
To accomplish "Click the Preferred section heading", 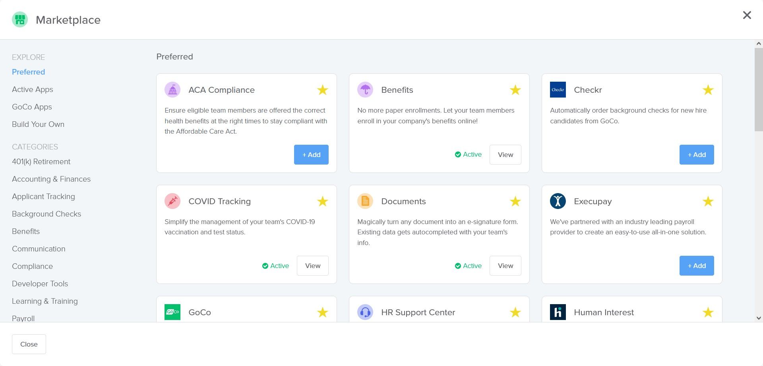I will click(174, 57).
